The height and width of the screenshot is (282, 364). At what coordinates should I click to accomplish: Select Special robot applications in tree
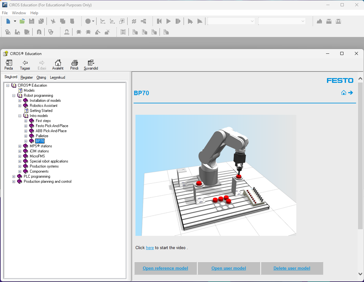[49, 161]
